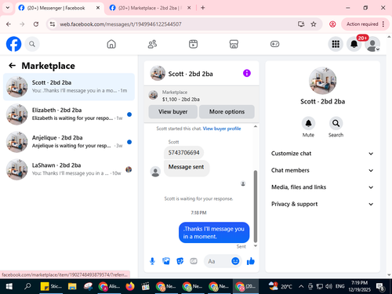
Task: Click the Facebook search magnifier icon
Action: [32, 44]
